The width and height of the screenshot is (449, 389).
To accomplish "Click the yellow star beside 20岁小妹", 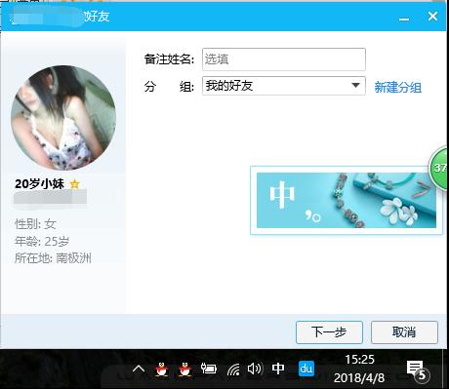I will 74,184.
